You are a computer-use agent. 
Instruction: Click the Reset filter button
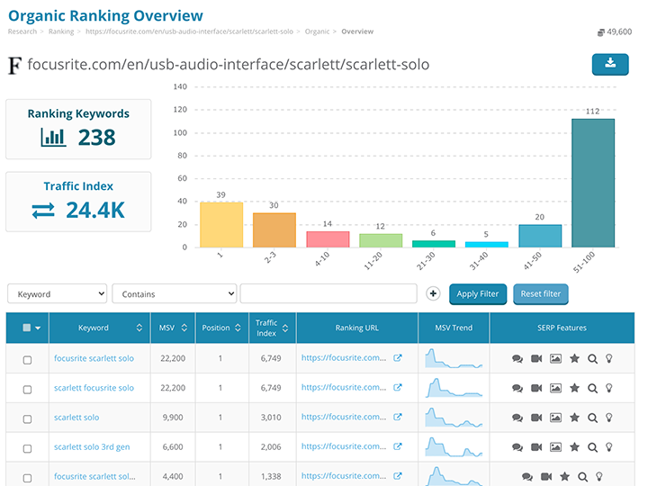pyautogui.click(x=541, y=294)
